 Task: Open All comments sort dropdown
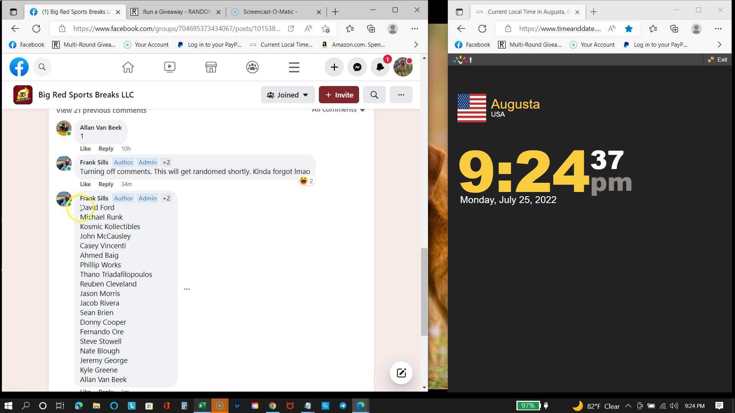pyautogui.click(x=338, y=110)
